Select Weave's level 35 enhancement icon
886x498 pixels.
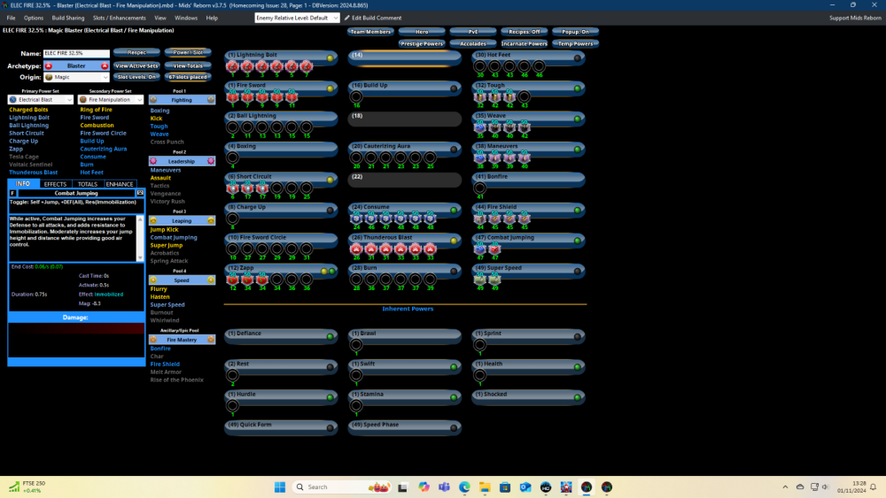(x=479, y=127)
